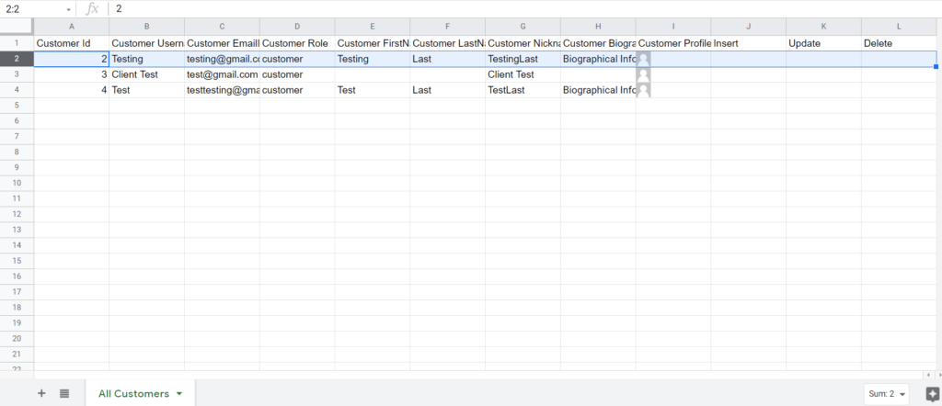This screenshot has width=942, height=406.
Task: Select the Last name cell in row 4
Action: point(448,90)
